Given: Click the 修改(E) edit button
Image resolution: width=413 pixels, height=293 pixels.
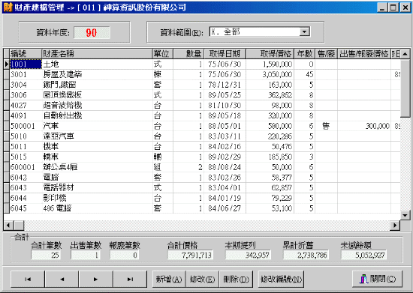Looking at the screenshot, I should pyautogui.click(x=202, y=279).
